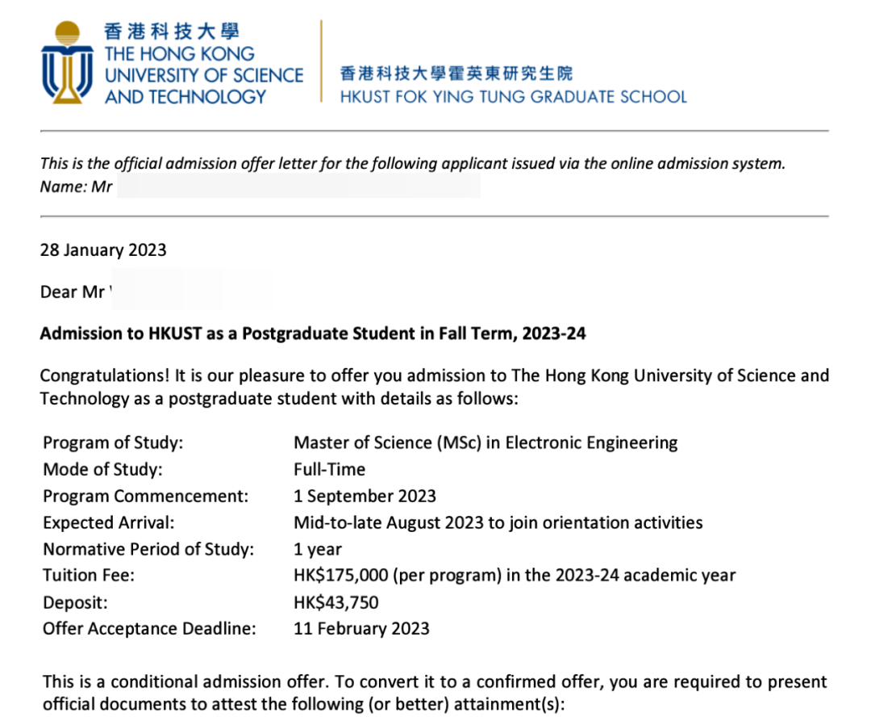Click the 'Full-Time' value
The height and width of the screenshot is (721, 871).
tap(329, 469)
